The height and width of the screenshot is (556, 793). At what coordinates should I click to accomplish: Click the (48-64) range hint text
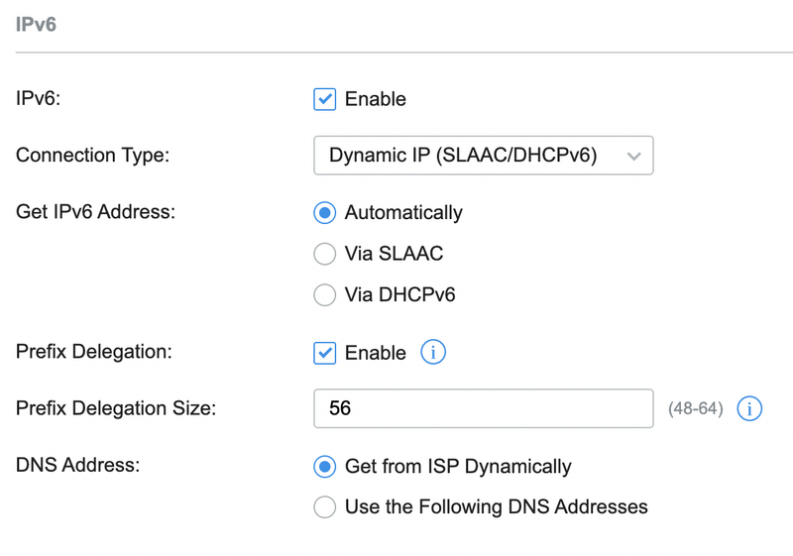(697, 408)
